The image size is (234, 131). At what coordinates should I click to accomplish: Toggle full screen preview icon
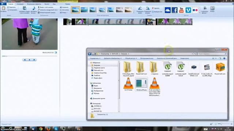56,52
